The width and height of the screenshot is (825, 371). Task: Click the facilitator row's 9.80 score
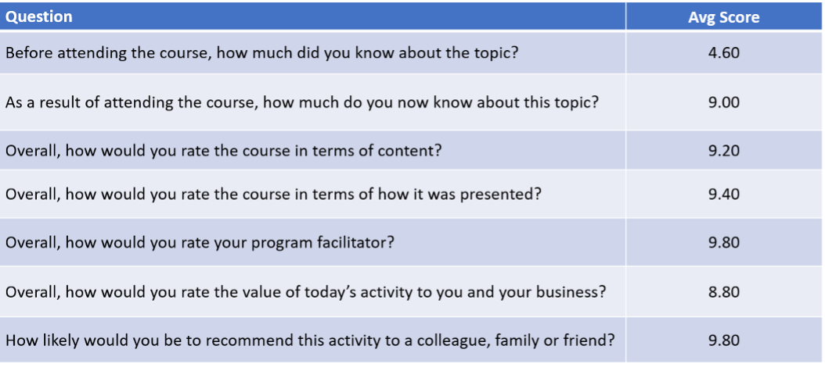pyautogui.click(x=723, y=242)
